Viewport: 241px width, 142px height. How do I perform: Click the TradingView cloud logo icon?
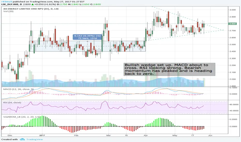click(x=22, y=139)
